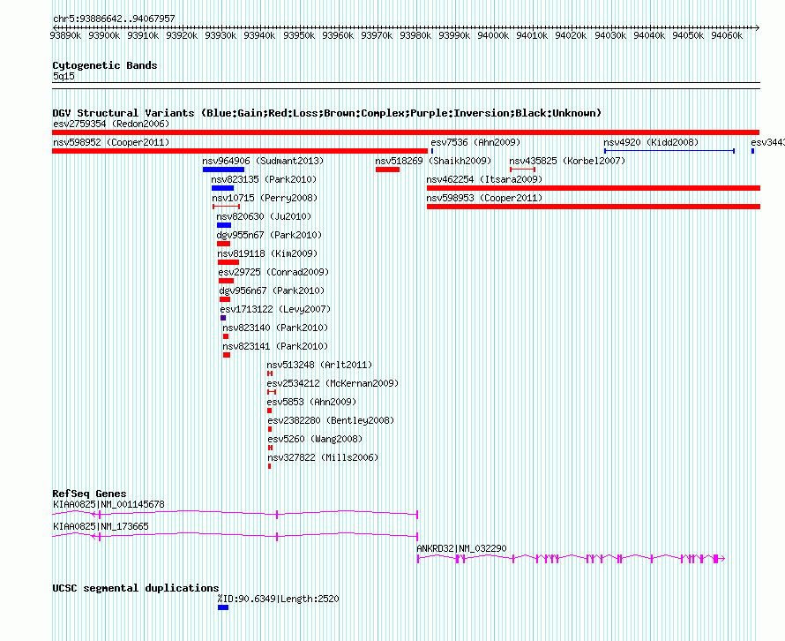The image size is (785, 641).
Task: Click the nsv327822 (Mills2006) variant label
Action: point(323,457)
